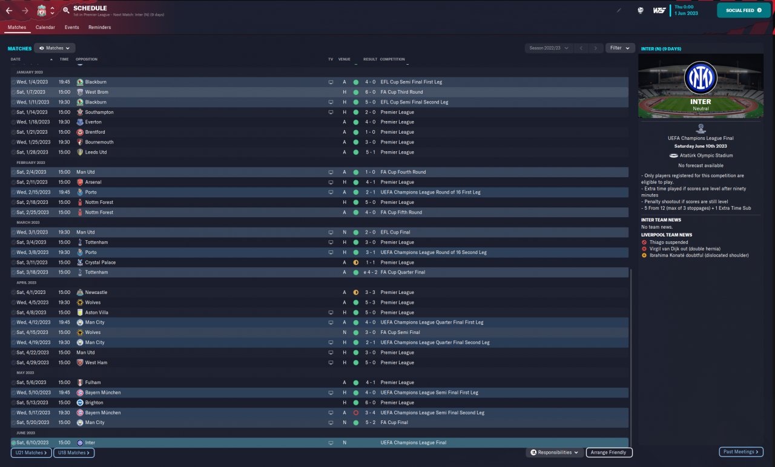Open the search magnifier
Screen dimensions: 775x467
pos(66,11)
